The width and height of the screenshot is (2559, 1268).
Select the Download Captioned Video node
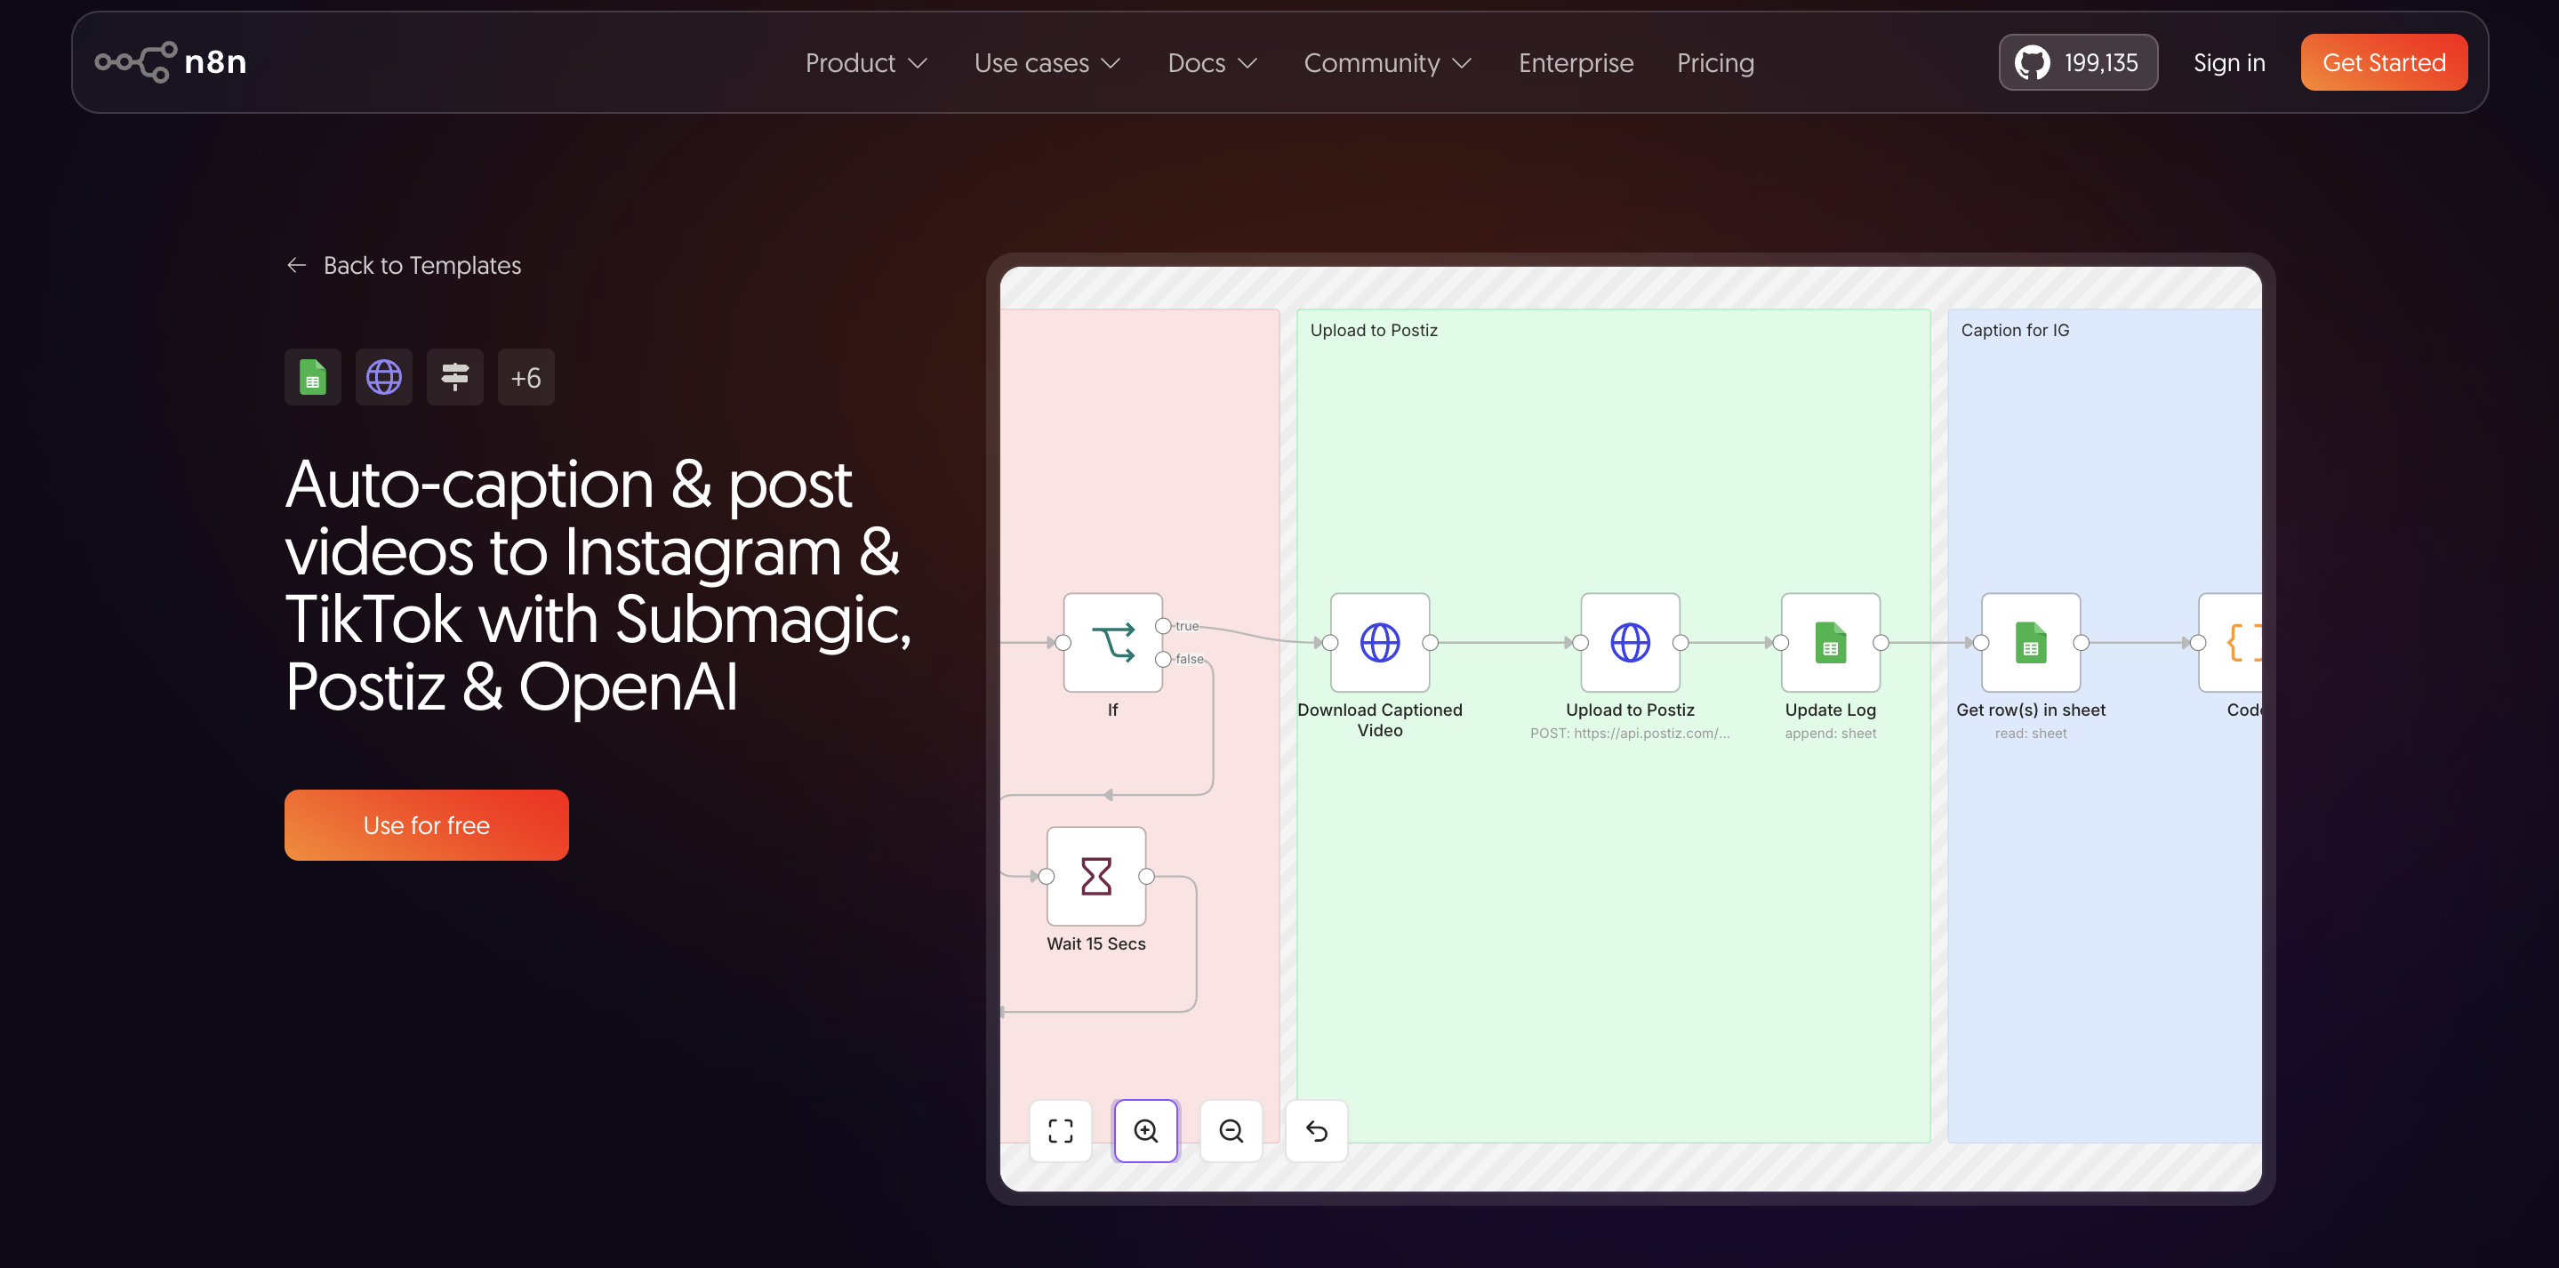click(1380, 643)
